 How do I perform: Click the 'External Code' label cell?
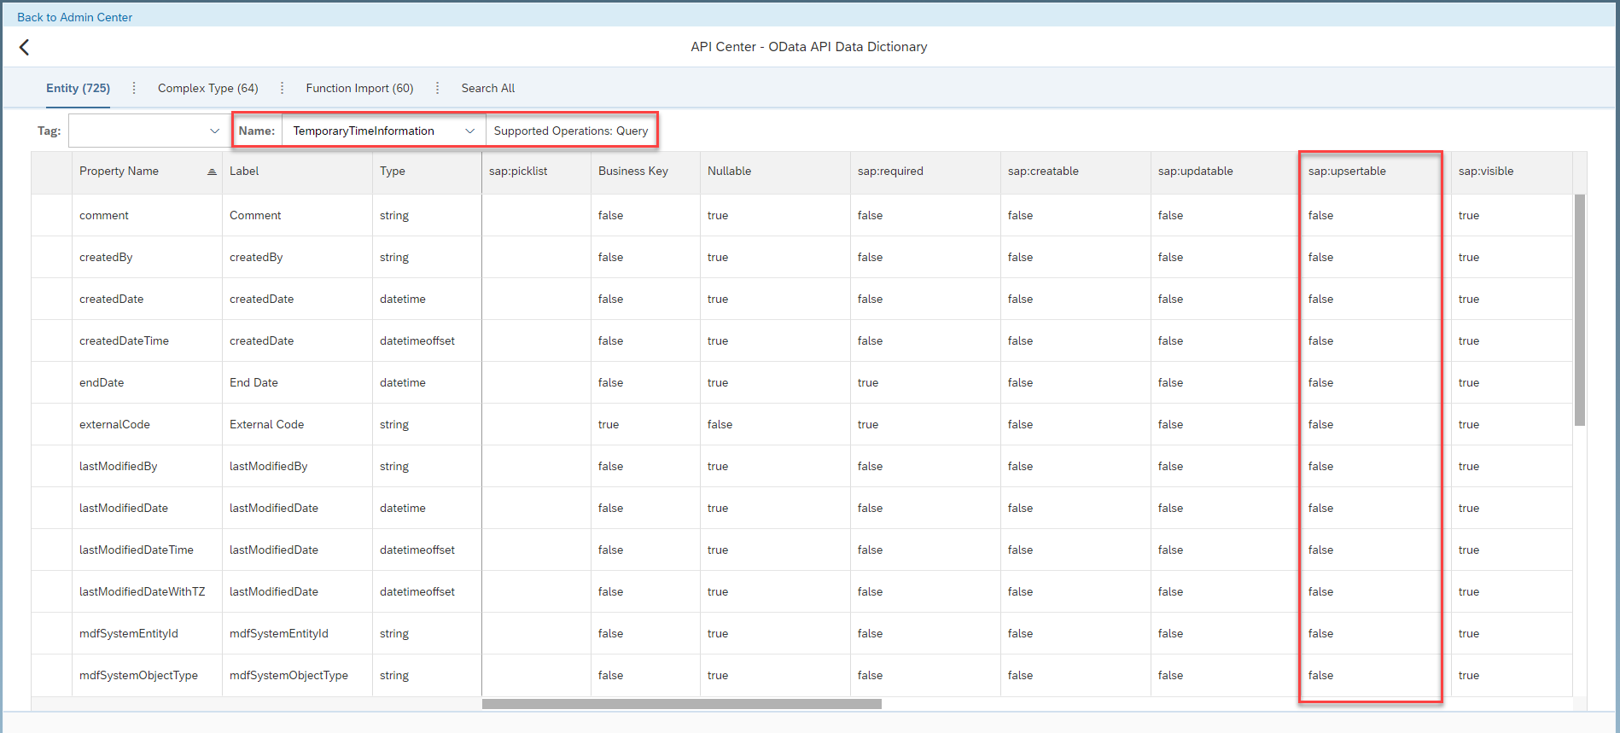[297, 424]
